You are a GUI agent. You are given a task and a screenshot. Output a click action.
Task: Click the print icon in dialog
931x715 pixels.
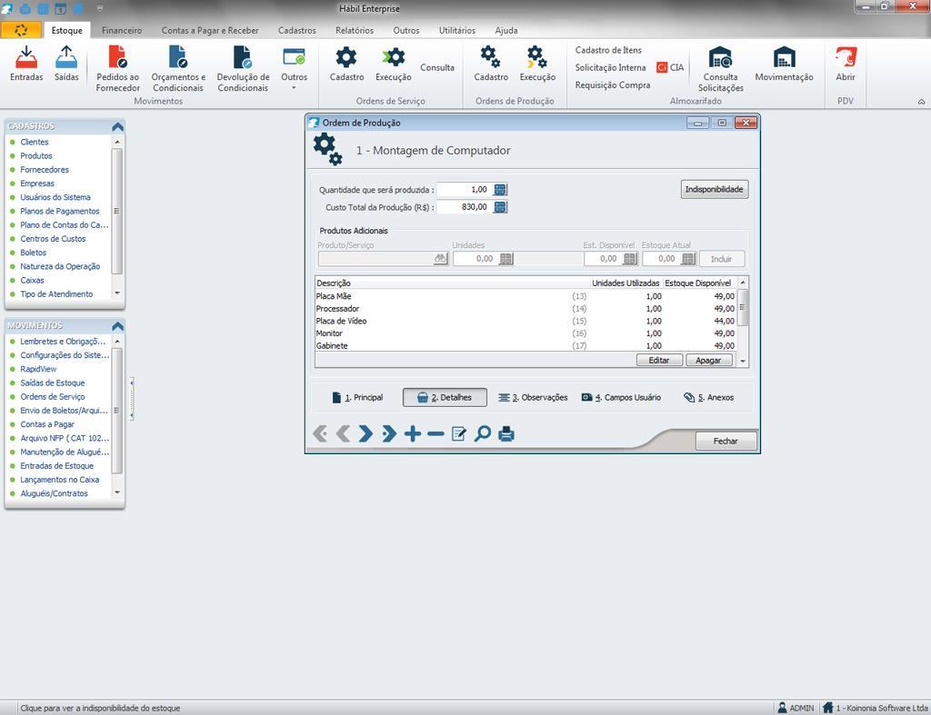[506, 433]
